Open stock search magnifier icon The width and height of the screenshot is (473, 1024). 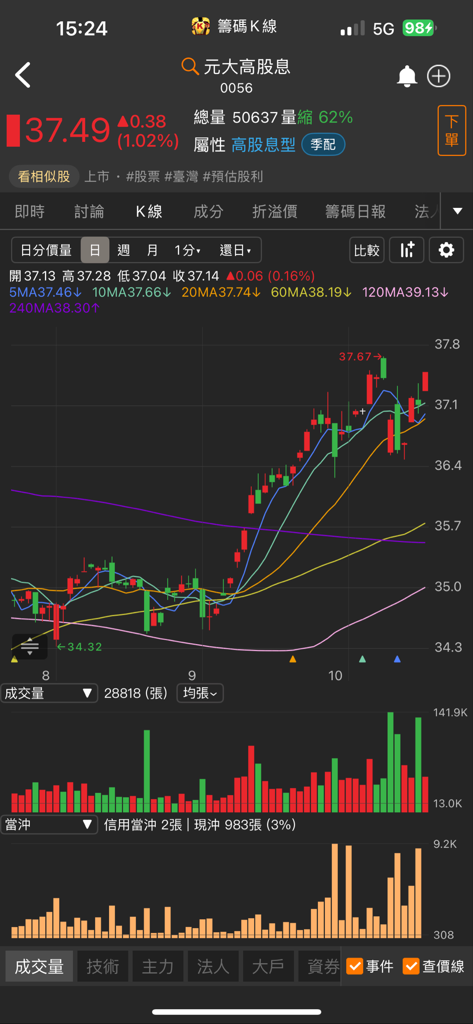point(190,66)
